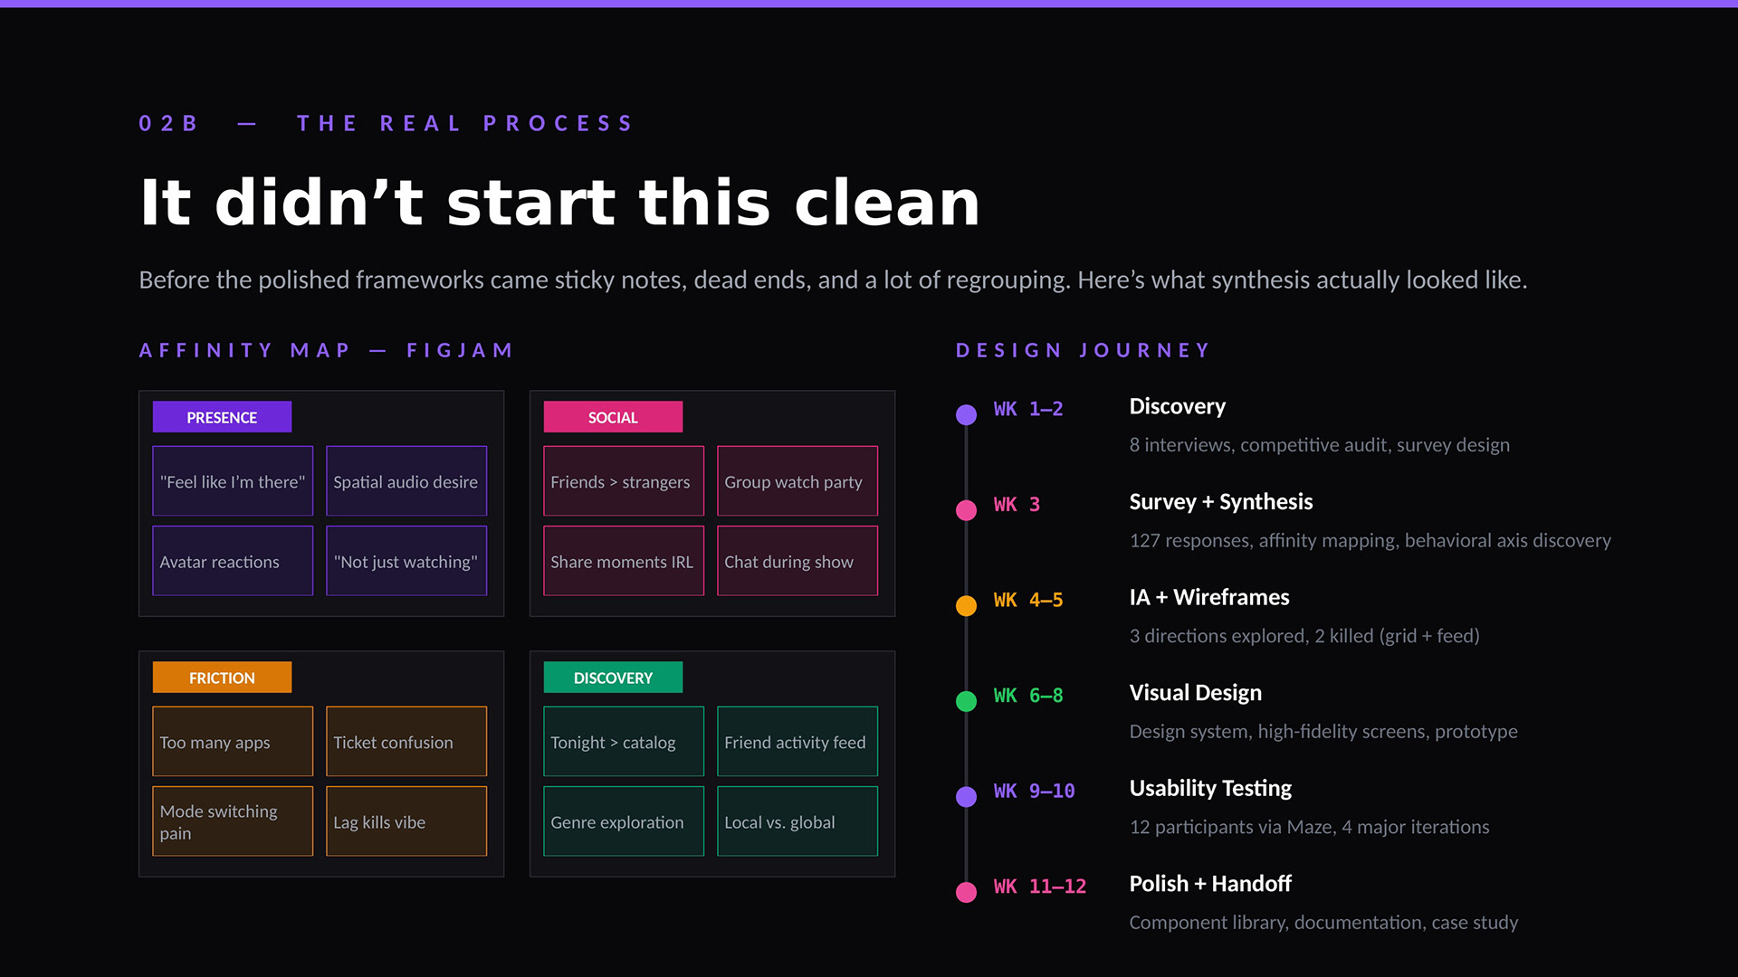Click the purple WK 1–2 timeline dot
The height and width of the screenshot is (977, 1738).
(x=966, y=414)
